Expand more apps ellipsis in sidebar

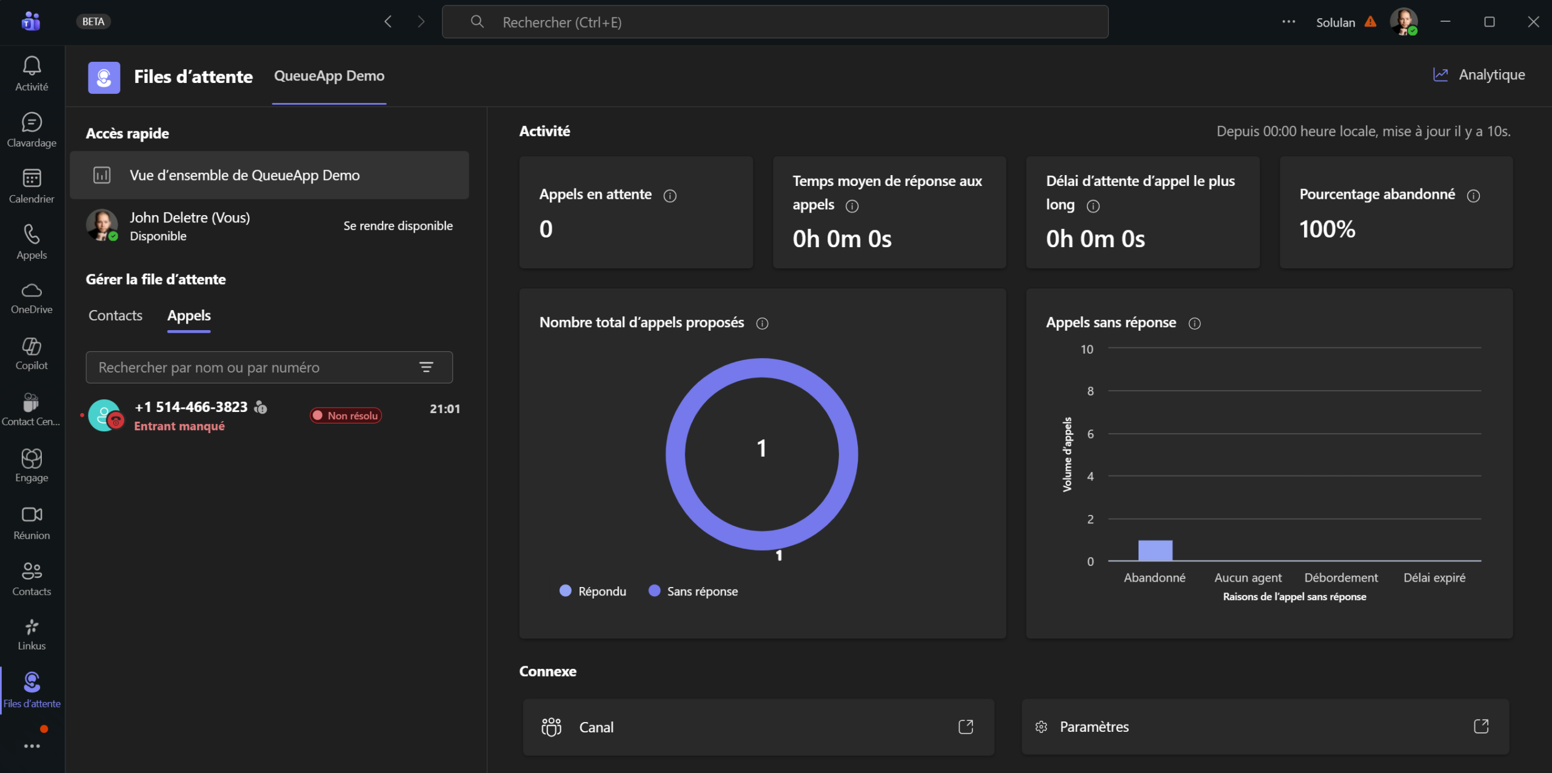(32, 746)
